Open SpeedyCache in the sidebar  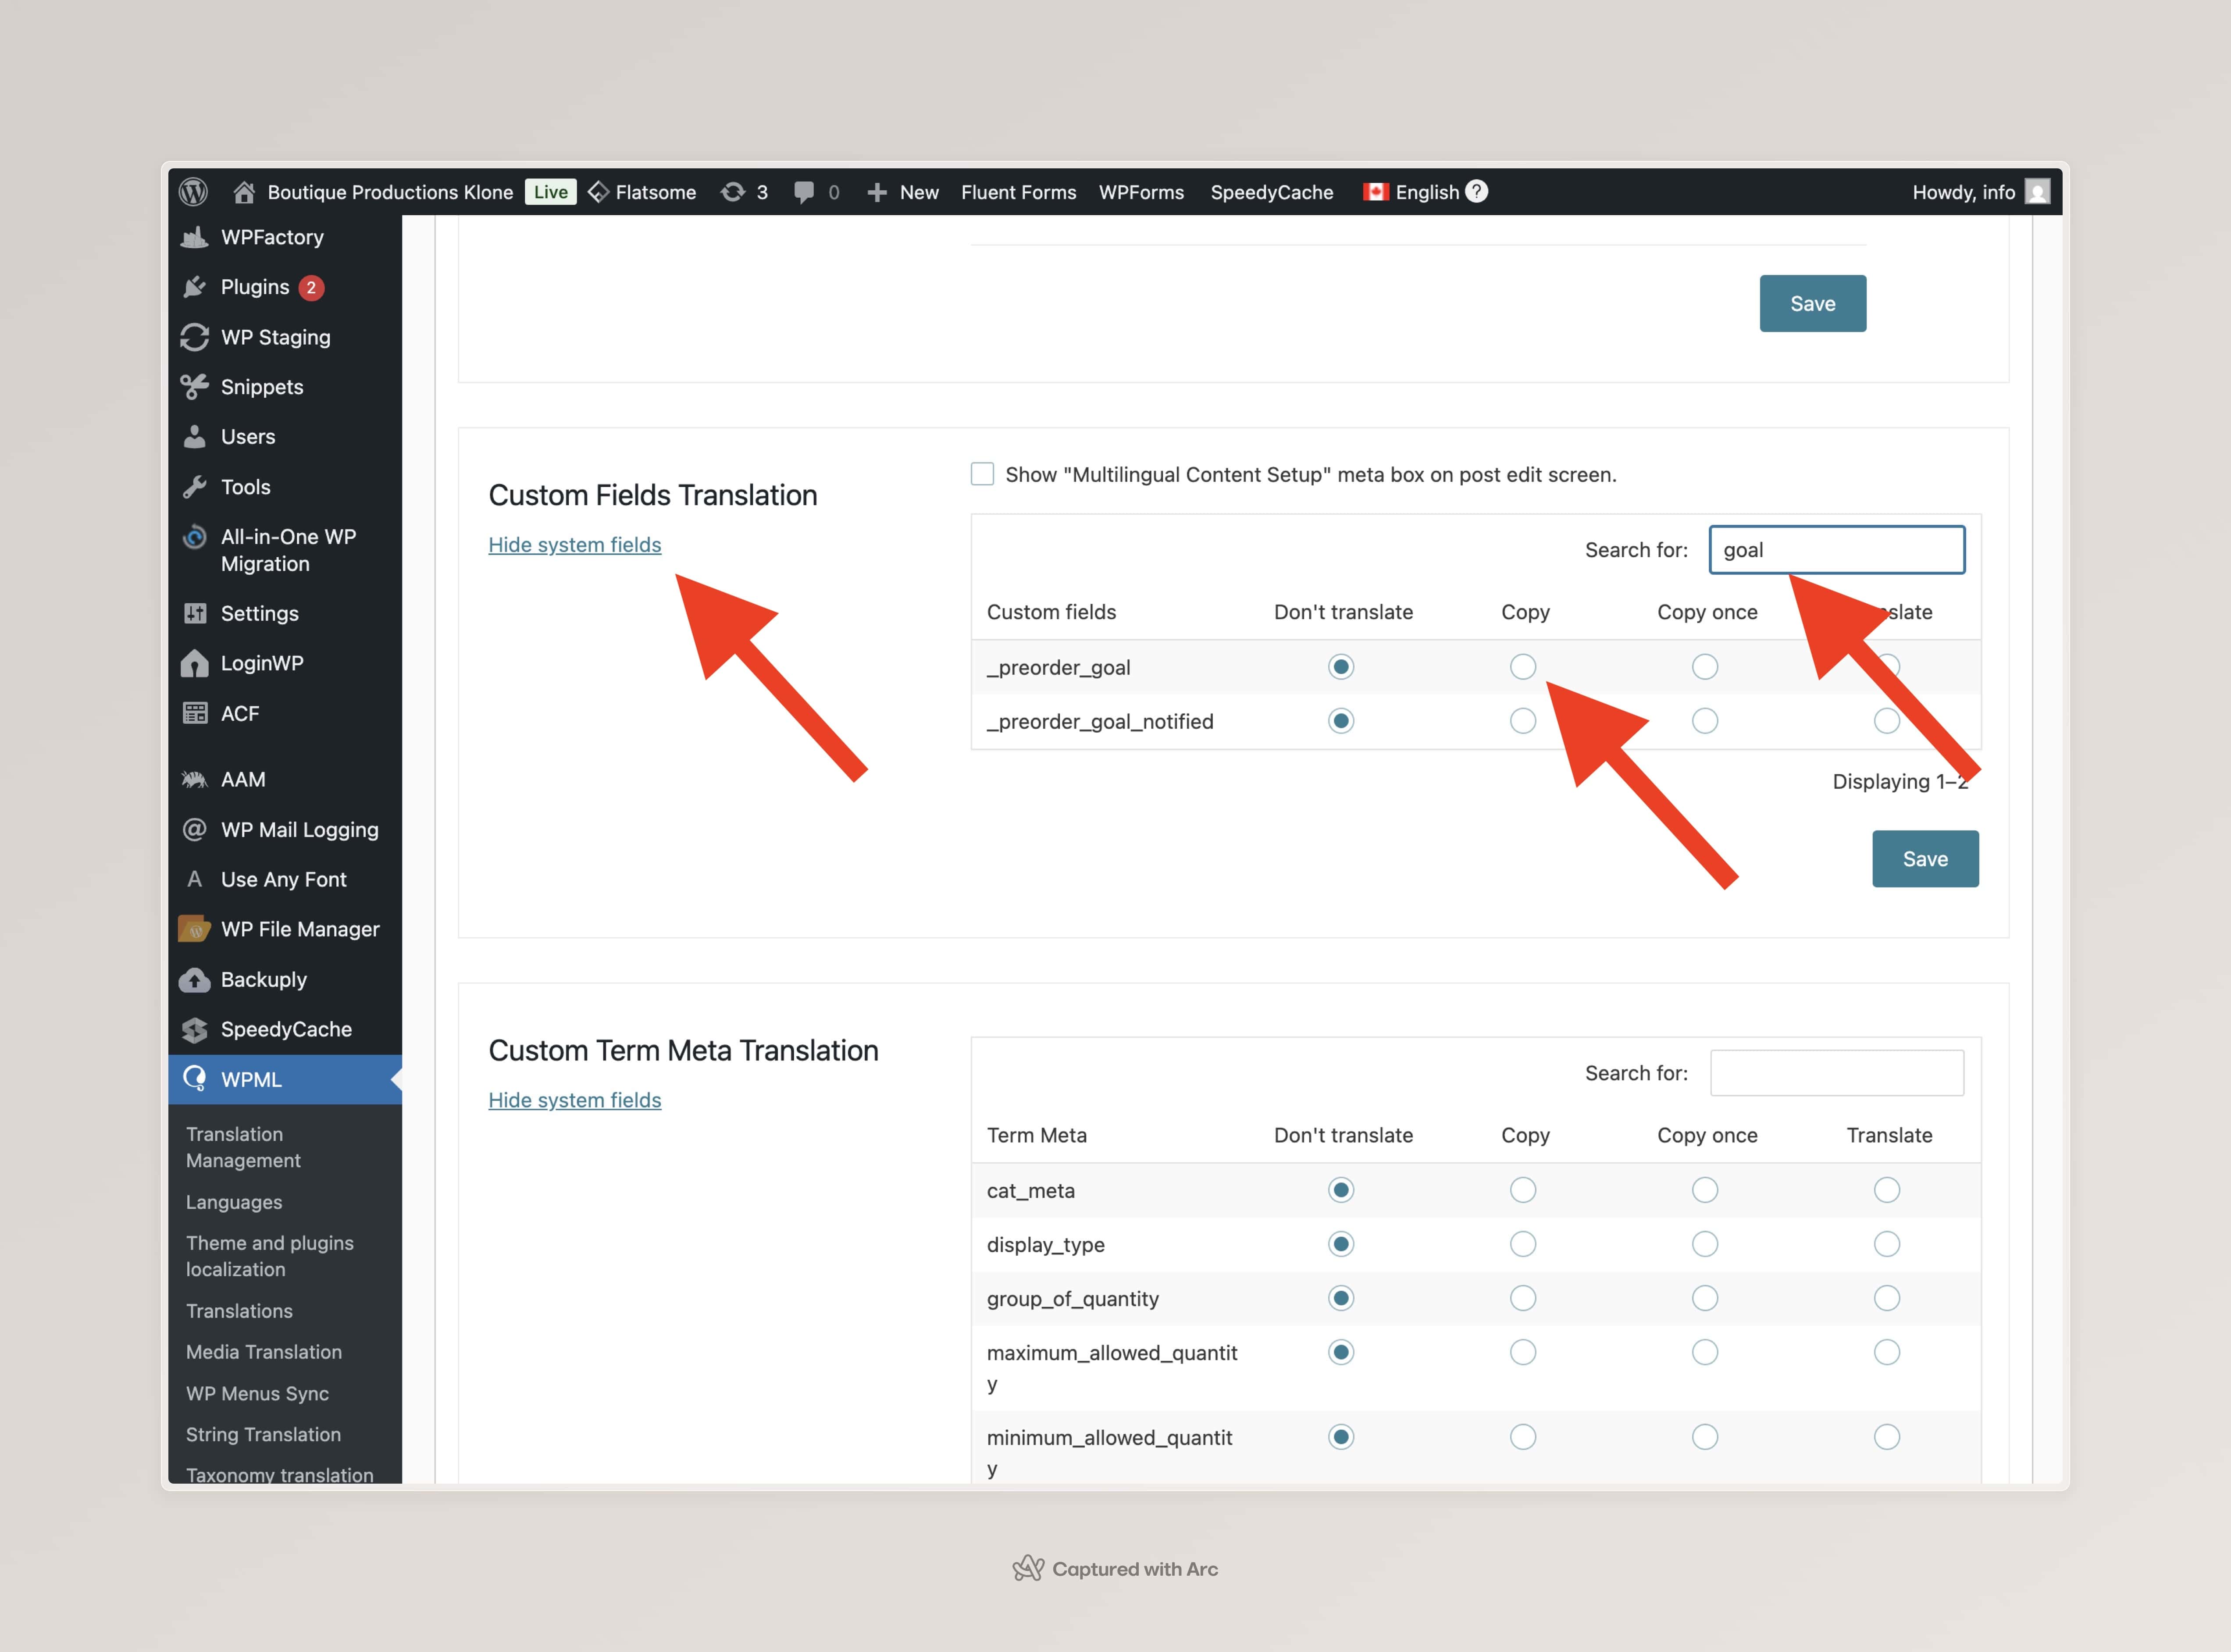coord(285,1029)
